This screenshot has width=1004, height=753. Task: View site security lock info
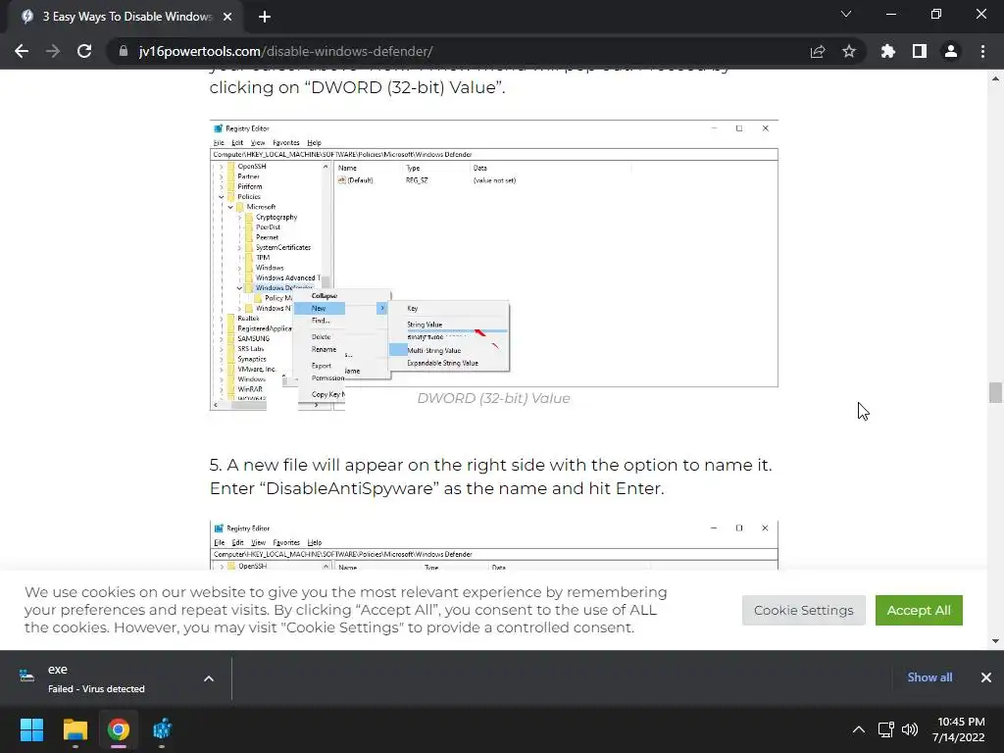pos(124,51)
